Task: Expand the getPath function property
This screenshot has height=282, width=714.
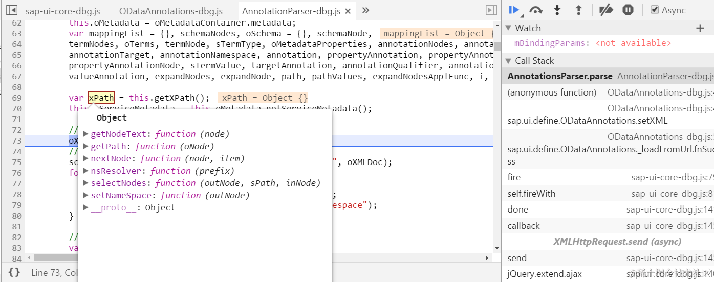Action: pos(86,146)
